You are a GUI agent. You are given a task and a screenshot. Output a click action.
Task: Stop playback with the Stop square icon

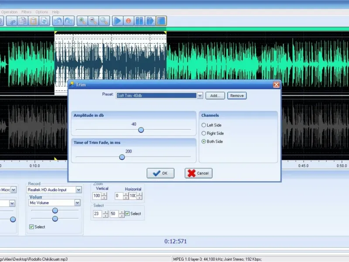pos(161,21)
